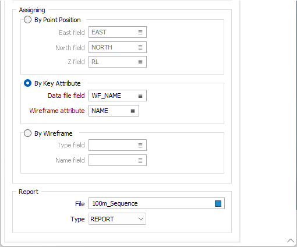Screen dimensions: 297x247
Task: Click the empty Name field input
Action: click(118, 160)
